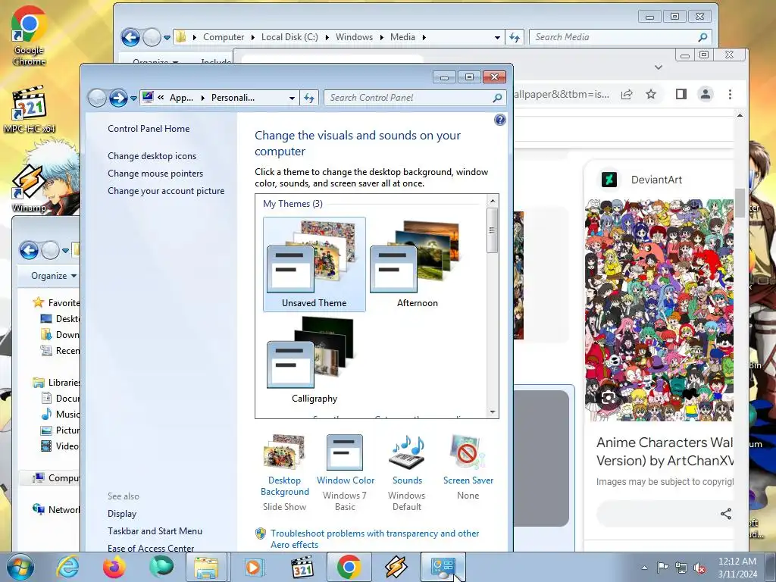Share this page in Chrome
The height and width of the screenshot is (582, 776).
tap(627, 94)
